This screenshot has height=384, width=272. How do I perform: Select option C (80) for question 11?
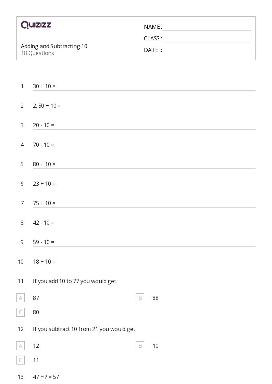[x=21, y=312]
